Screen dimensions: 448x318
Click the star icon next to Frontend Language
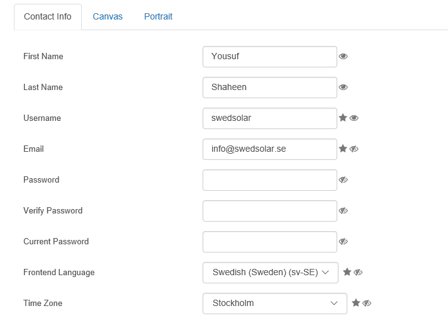(x=347, y=272)
